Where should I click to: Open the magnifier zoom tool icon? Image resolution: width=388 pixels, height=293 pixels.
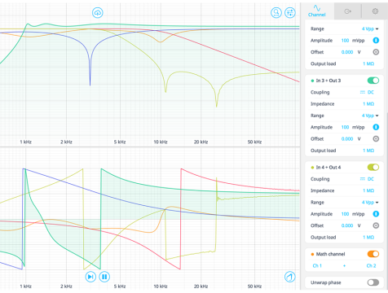(x=276, y=12)
